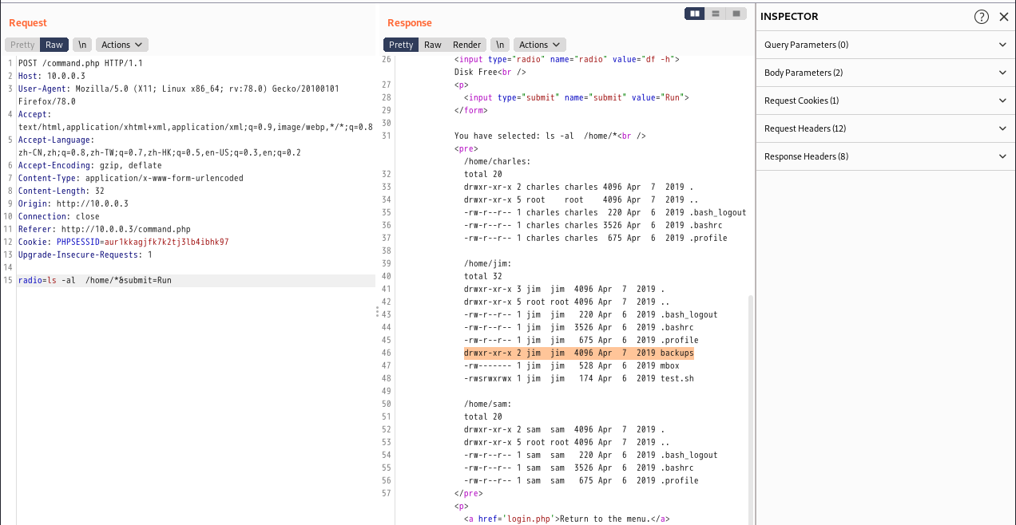1016x525 pixels.
Task: Click the INSPECTOR panel heading
Action: coord(789,17)
